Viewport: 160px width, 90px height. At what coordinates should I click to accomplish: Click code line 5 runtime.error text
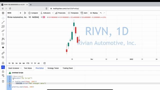[x=31, y=83]
